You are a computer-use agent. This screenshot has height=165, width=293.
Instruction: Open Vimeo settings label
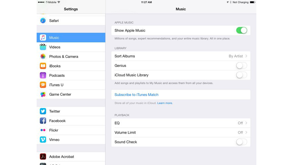coord(54,140)
